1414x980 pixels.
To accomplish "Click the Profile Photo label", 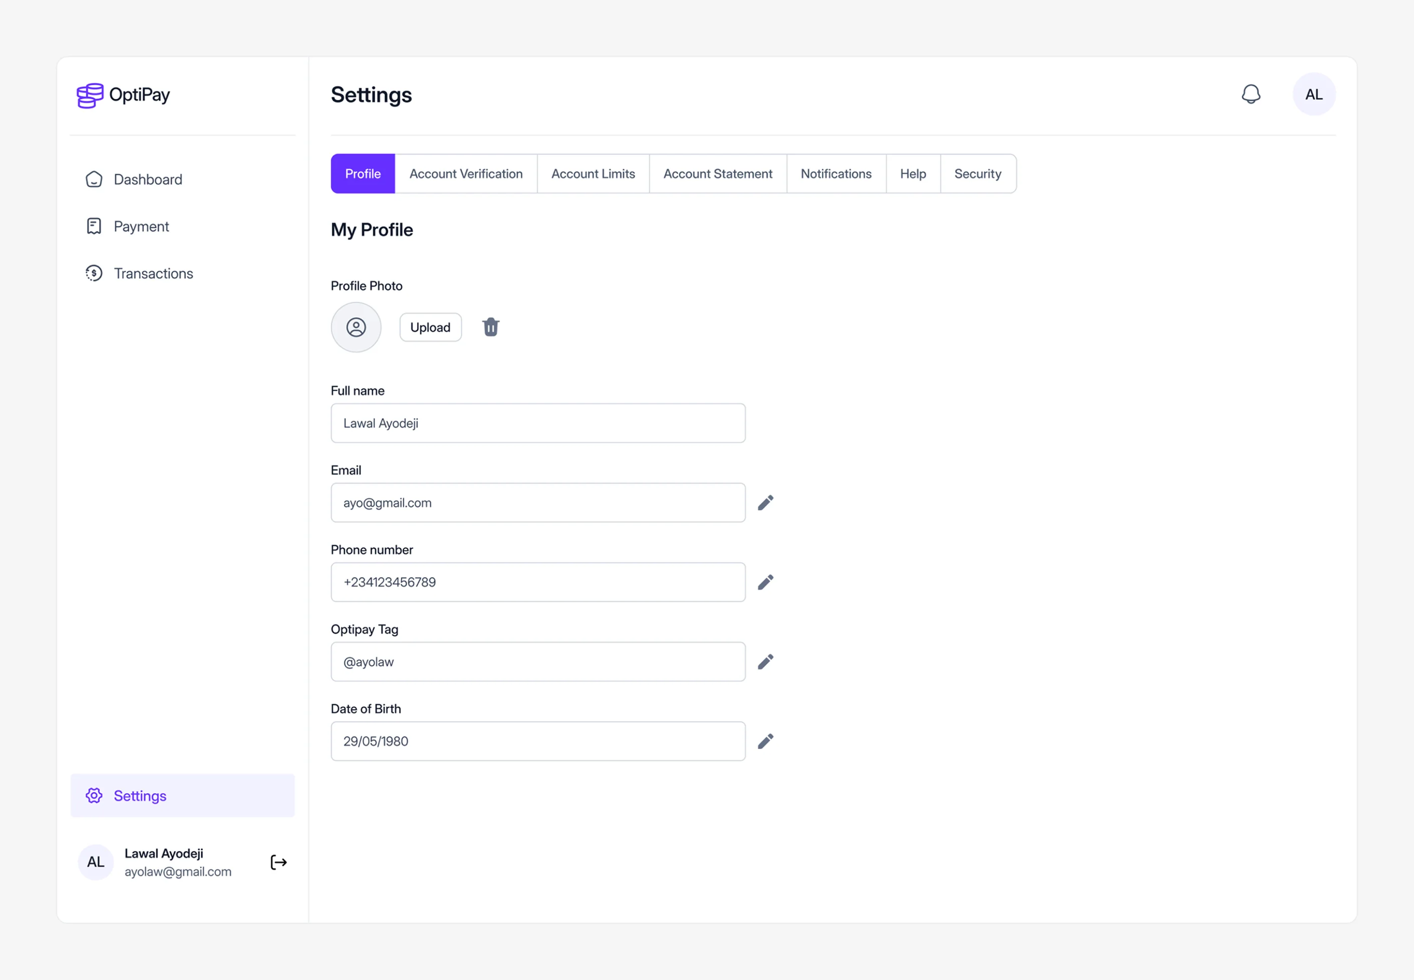I will tap(367, 286).
